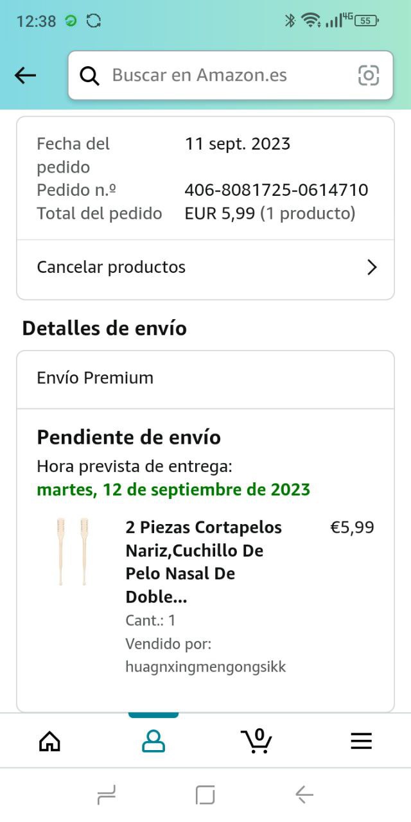This screenshot has width=411, height=822.
Task: Tap the delivery date martes, 12 de septiembre
Action: pyautogui.click(x=173, y=489)
